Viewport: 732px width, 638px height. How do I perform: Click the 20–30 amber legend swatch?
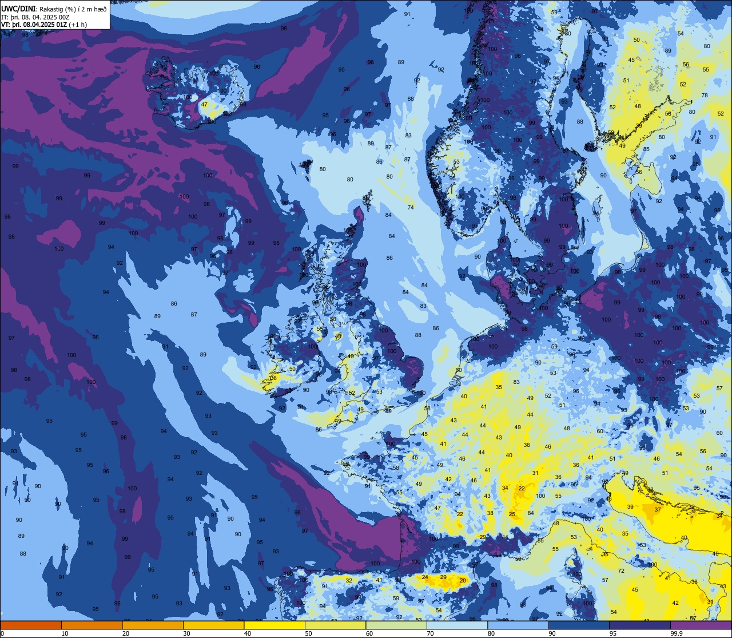click(153, 625)
